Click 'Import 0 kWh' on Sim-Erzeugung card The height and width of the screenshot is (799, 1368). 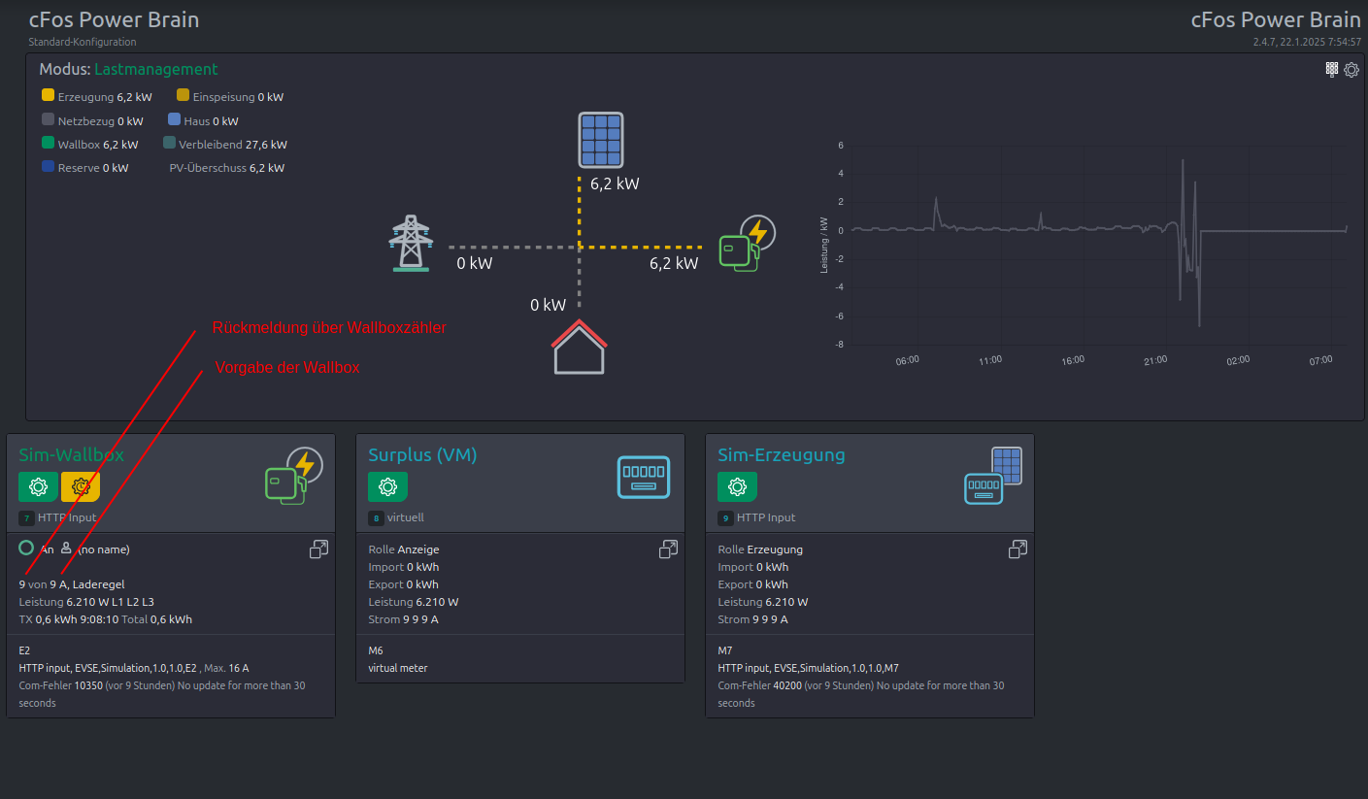[753, 567]
